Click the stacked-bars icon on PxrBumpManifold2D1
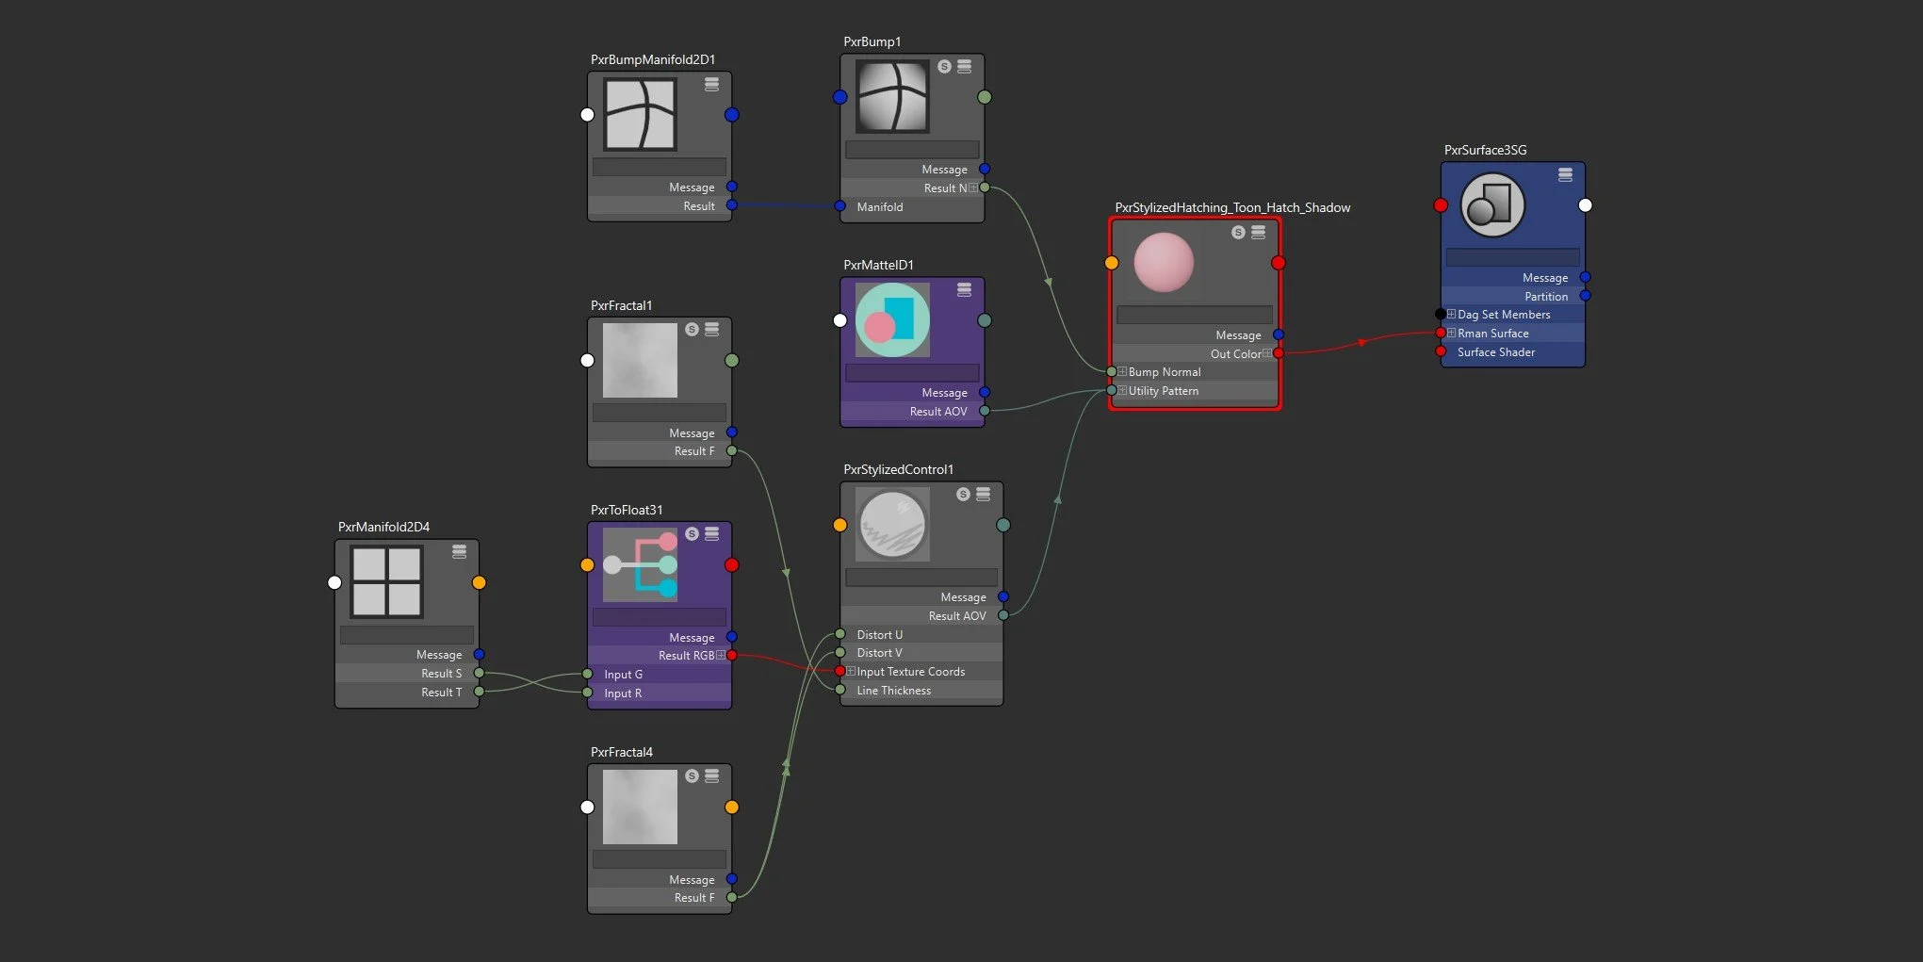 pos(711,84)
